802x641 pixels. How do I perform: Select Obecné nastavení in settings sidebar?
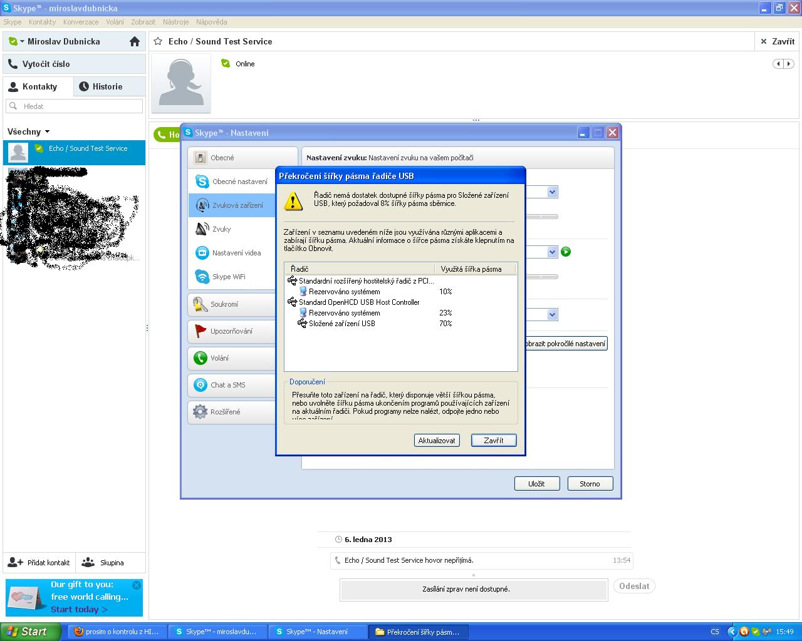tap(232, 182)
